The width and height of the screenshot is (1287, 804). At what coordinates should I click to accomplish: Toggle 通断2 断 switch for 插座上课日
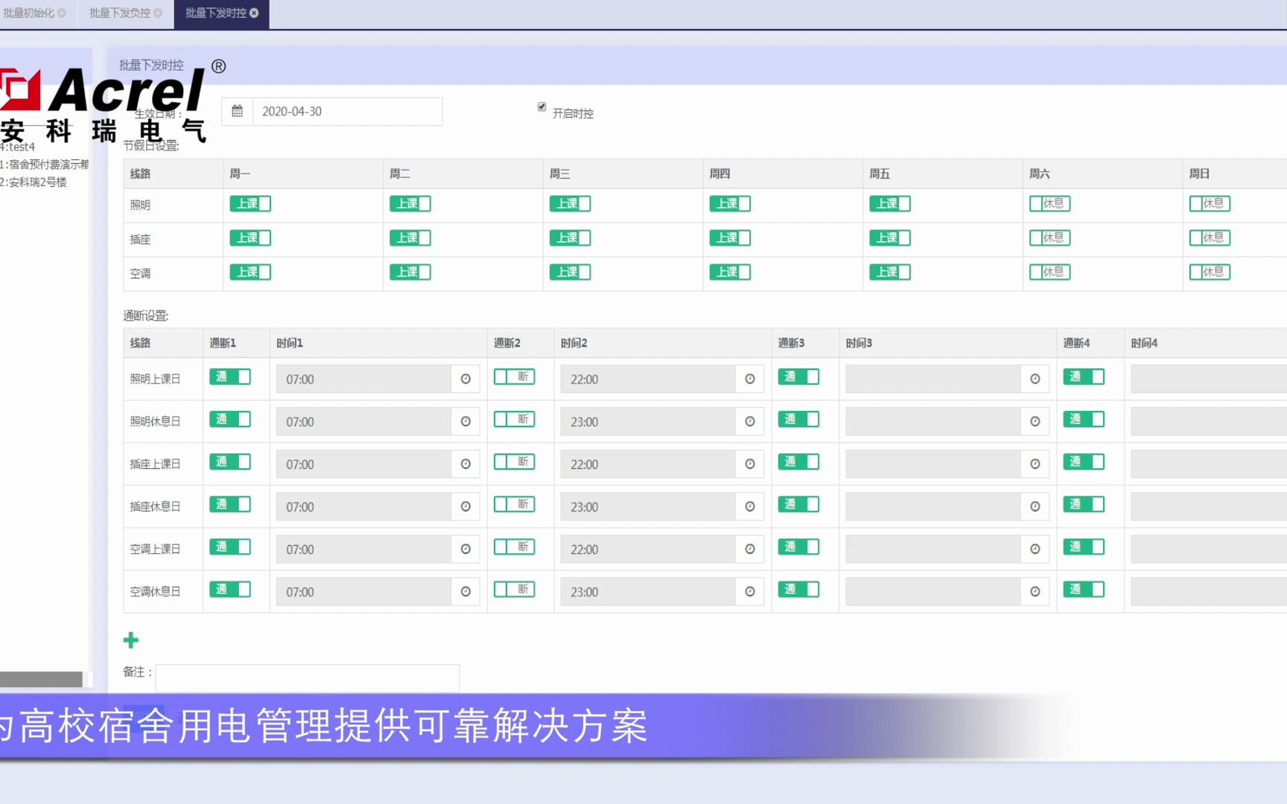coord(515,462)
